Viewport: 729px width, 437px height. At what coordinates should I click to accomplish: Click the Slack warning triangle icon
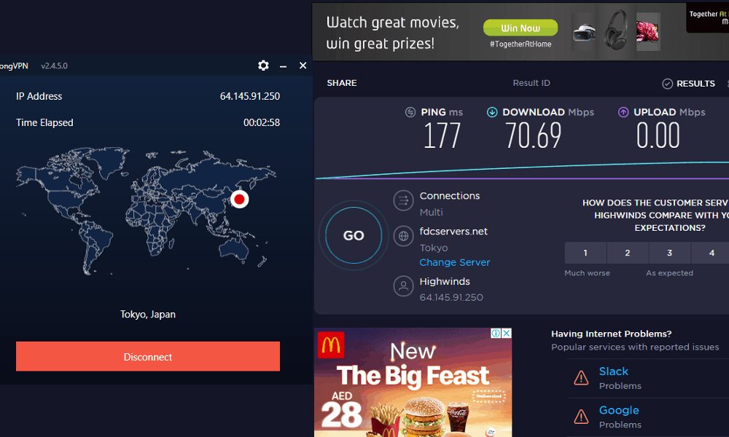(581, 377)
